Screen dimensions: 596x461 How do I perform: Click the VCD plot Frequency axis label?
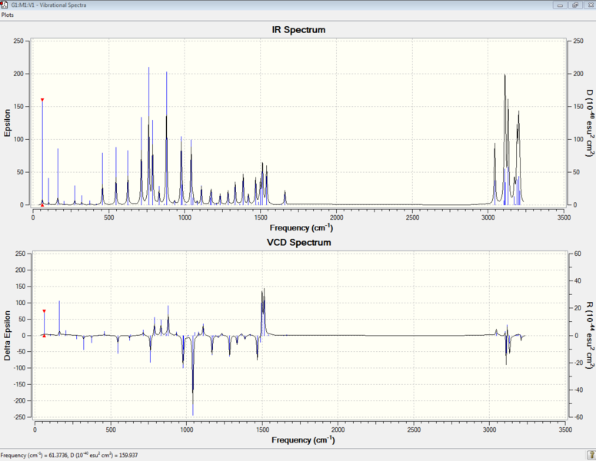pos(303,439)
